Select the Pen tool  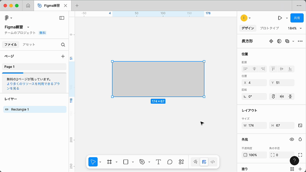142,162
